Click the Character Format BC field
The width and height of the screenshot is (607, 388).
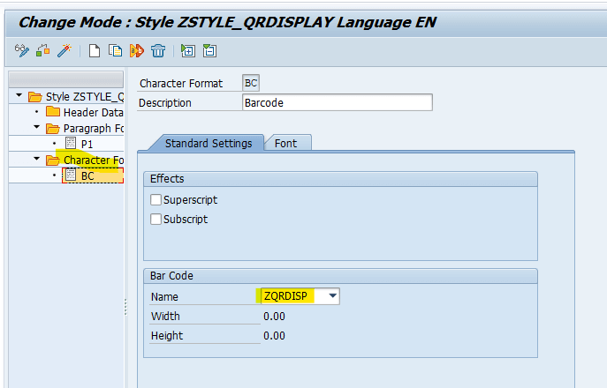point(250,83)
